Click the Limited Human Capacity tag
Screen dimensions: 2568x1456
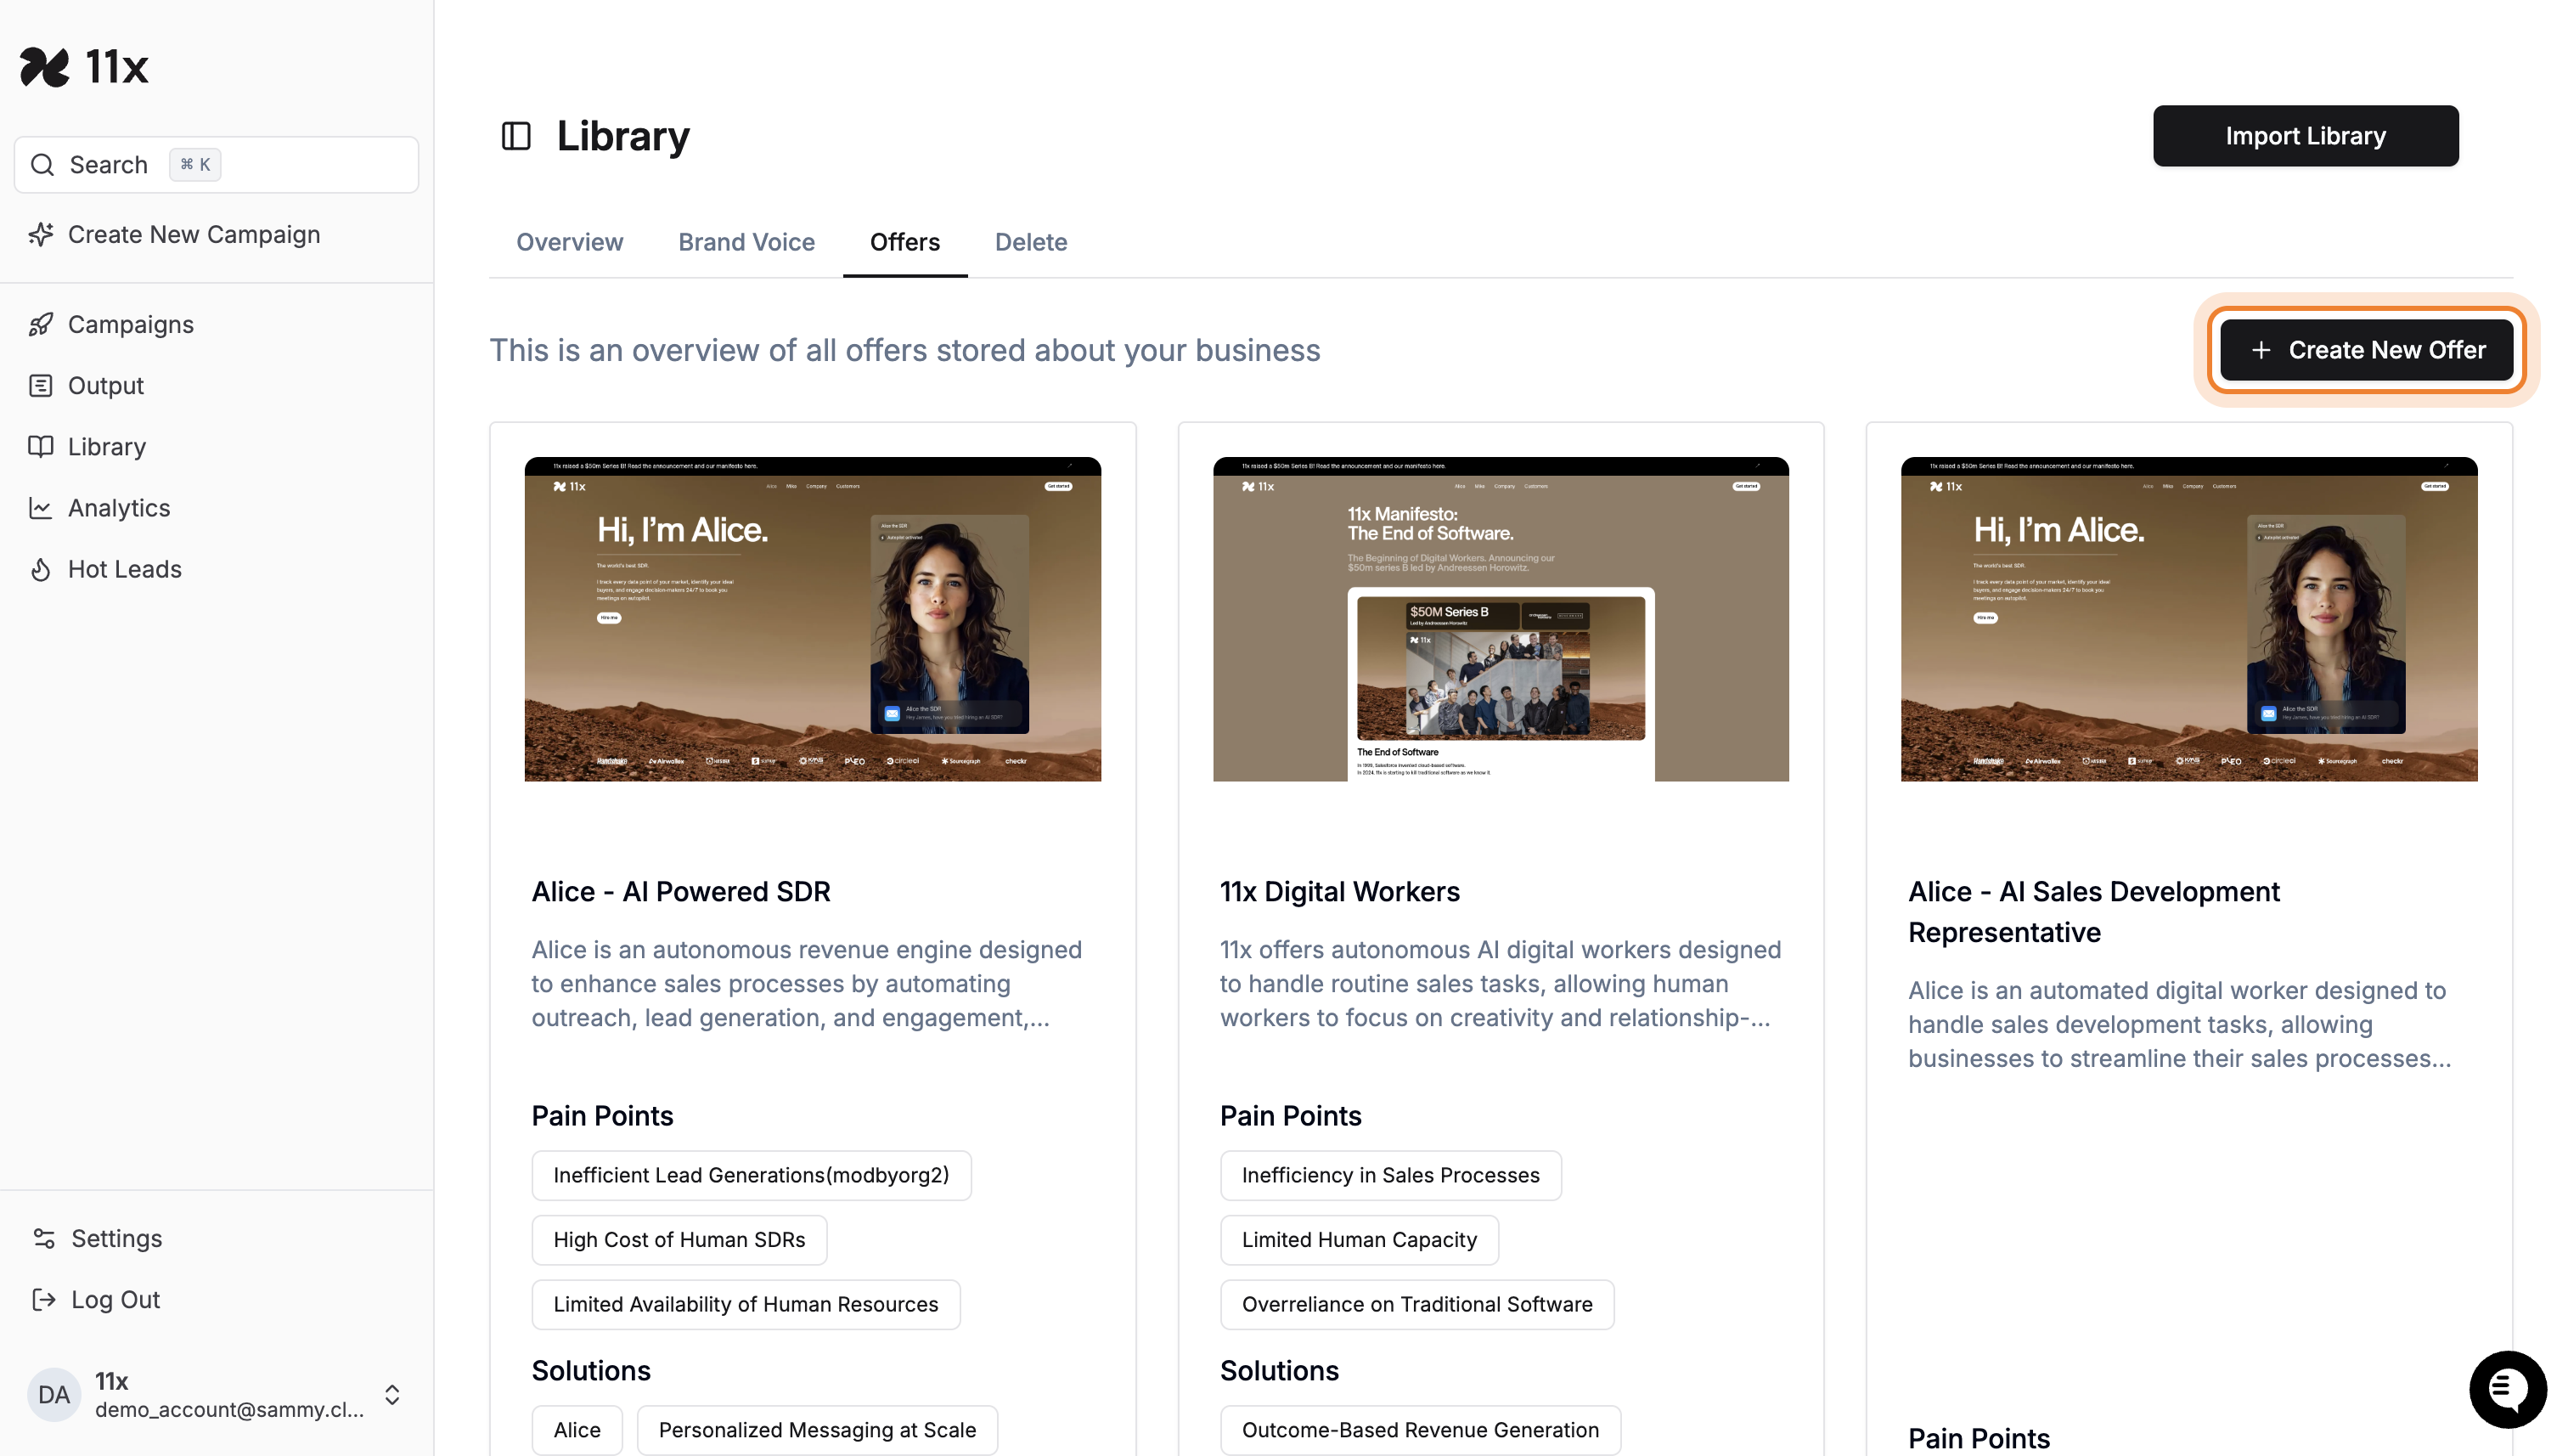1360,1240
